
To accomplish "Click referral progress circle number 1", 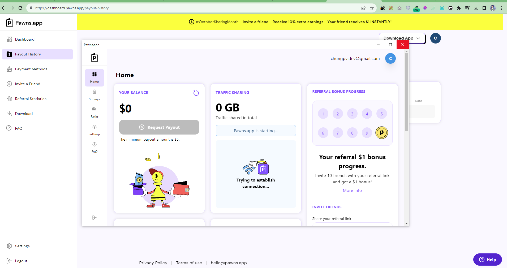I will tap(323, 114).
